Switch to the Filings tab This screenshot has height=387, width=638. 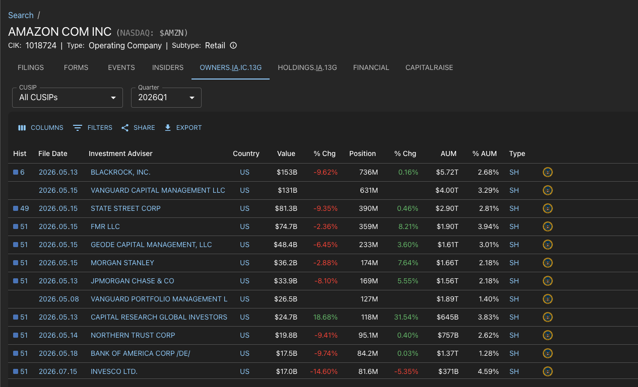click(31, 67)
